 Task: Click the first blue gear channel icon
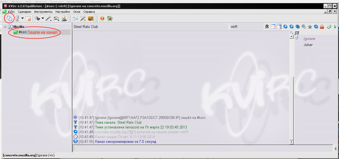[285, 27]
